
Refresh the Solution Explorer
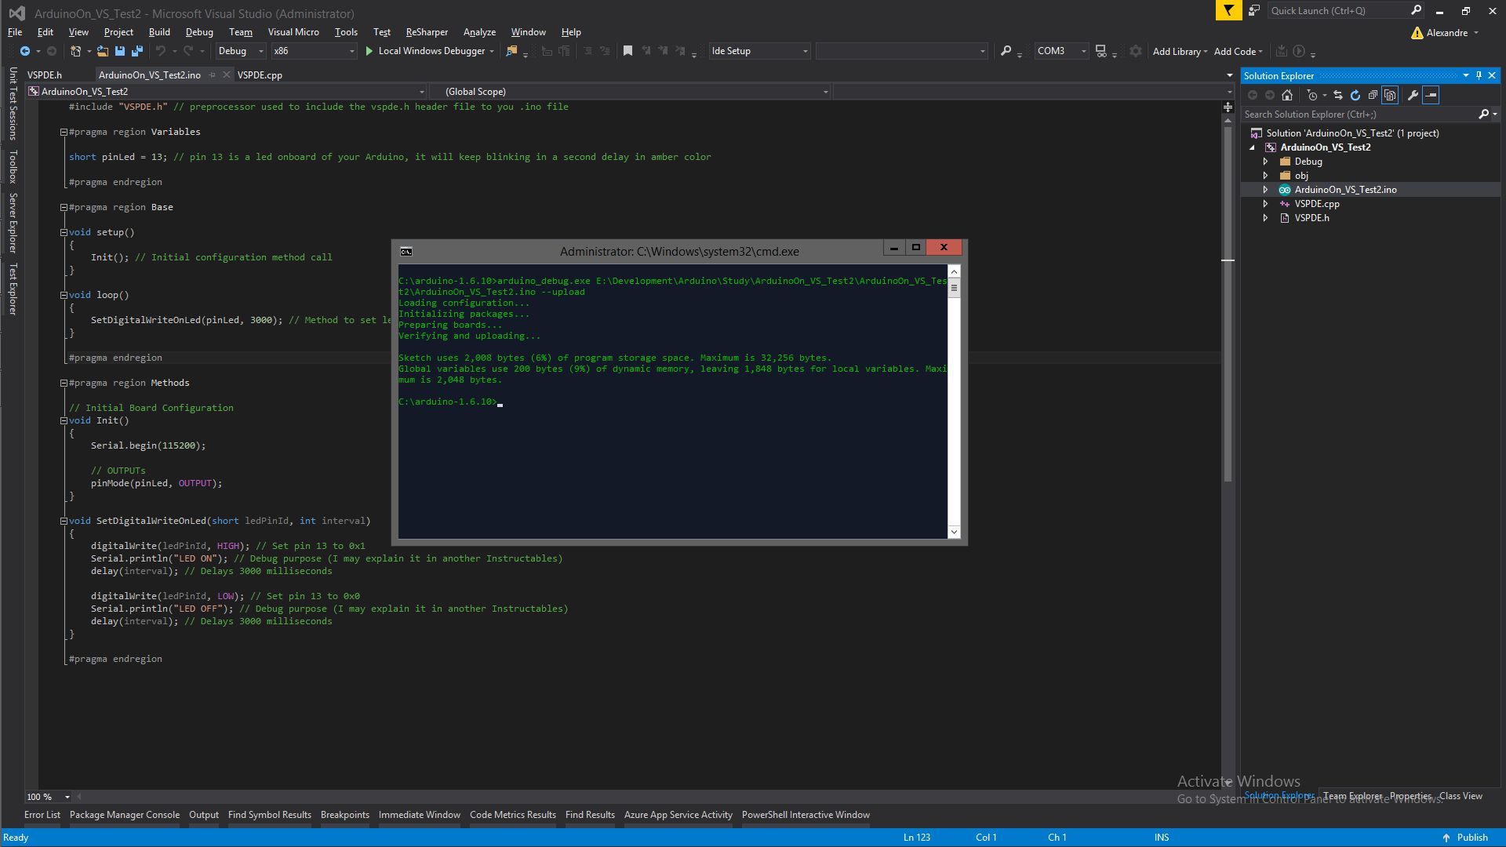[x=1355, y=95]
